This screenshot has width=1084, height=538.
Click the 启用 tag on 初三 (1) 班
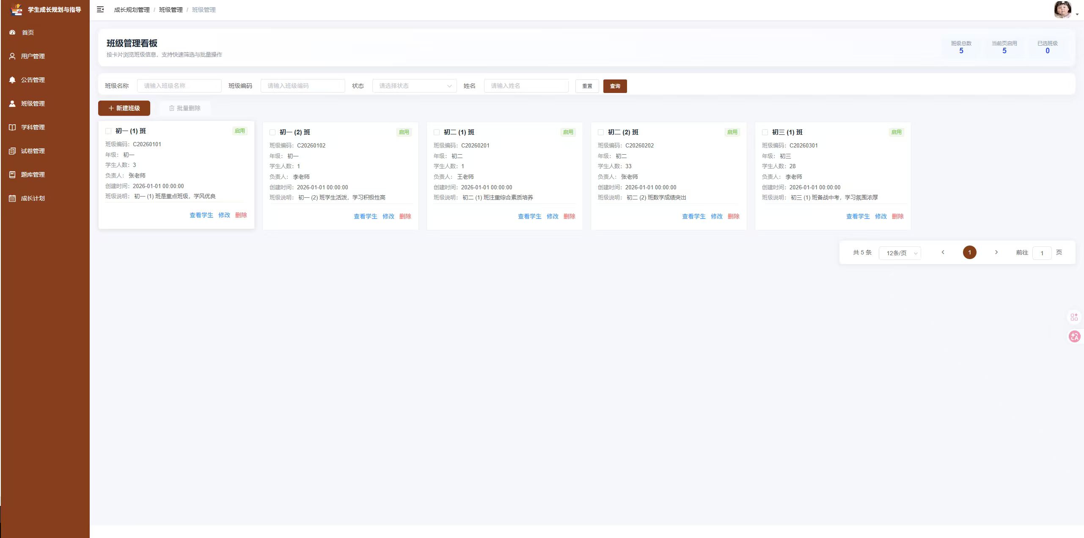pos(897,132)
